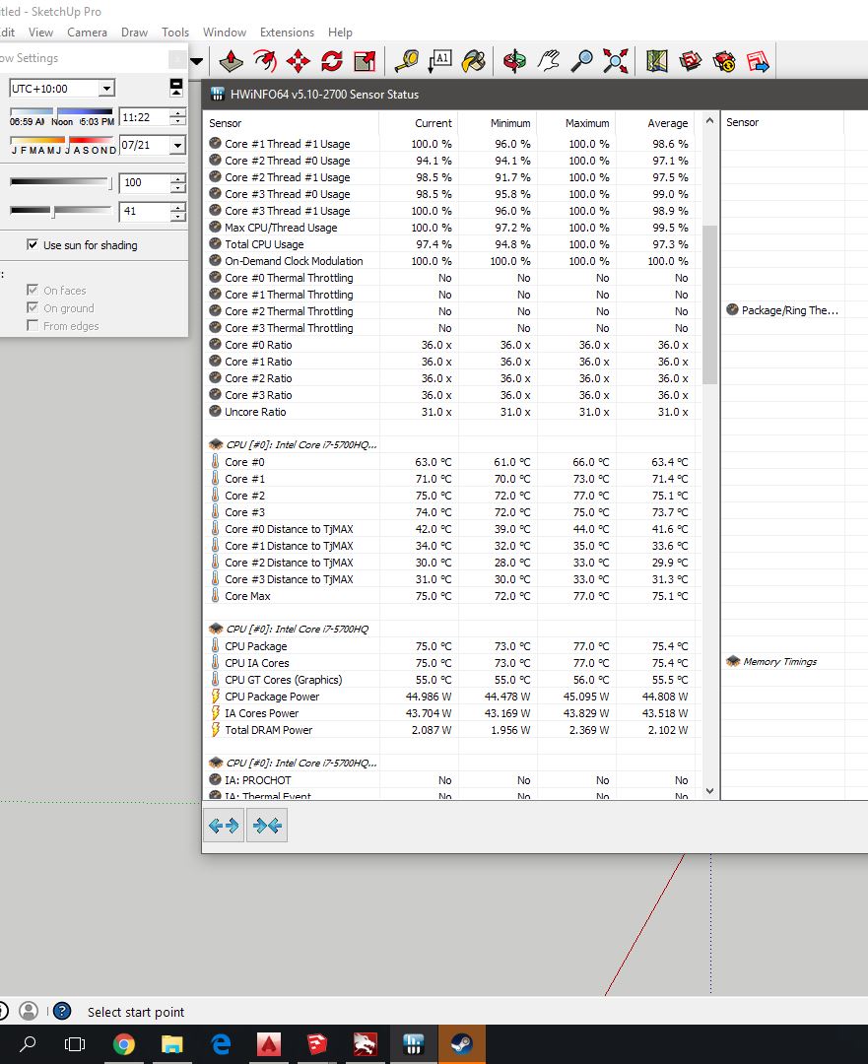The height and width of the screenshot is (1064, 868).
Task: Increase the 11:22 time stepper up
Action: coord(177,112)
